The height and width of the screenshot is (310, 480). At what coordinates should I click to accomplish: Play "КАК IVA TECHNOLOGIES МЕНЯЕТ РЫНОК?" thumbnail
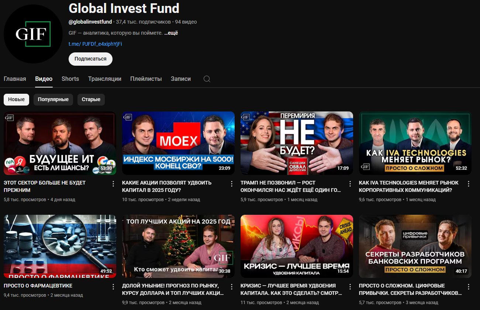[415, 143]
